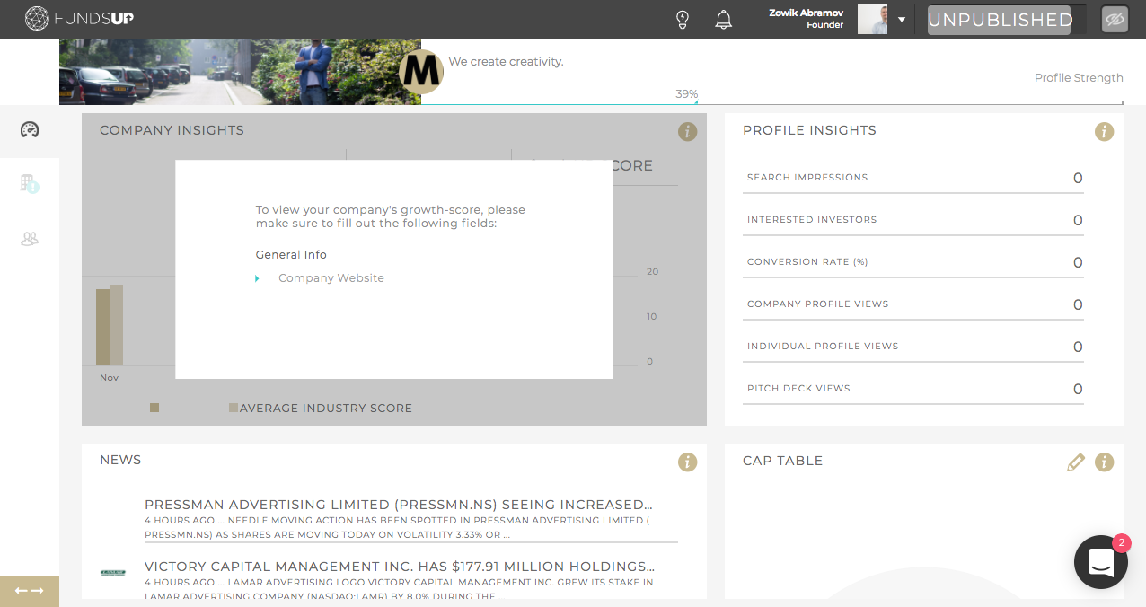Click the Conversion Rate (%) row

point(913,262)
